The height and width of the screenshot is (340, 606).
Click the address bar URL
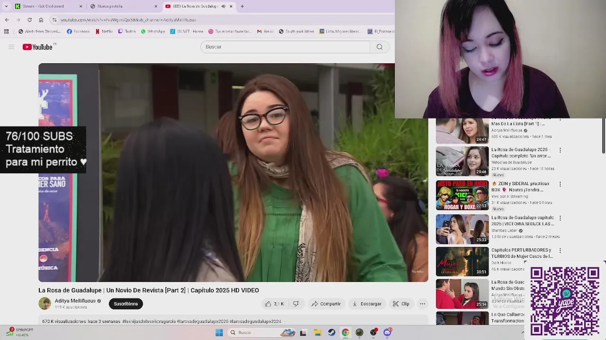128,20
